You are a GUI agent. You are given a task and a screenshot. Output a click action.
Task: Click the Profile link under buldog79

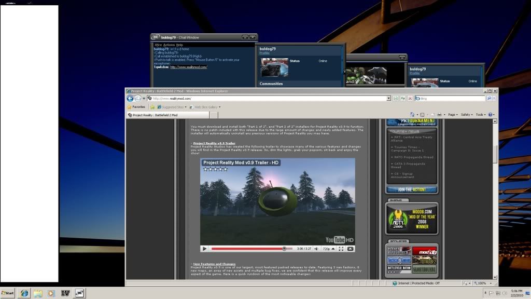click(264, 53)
